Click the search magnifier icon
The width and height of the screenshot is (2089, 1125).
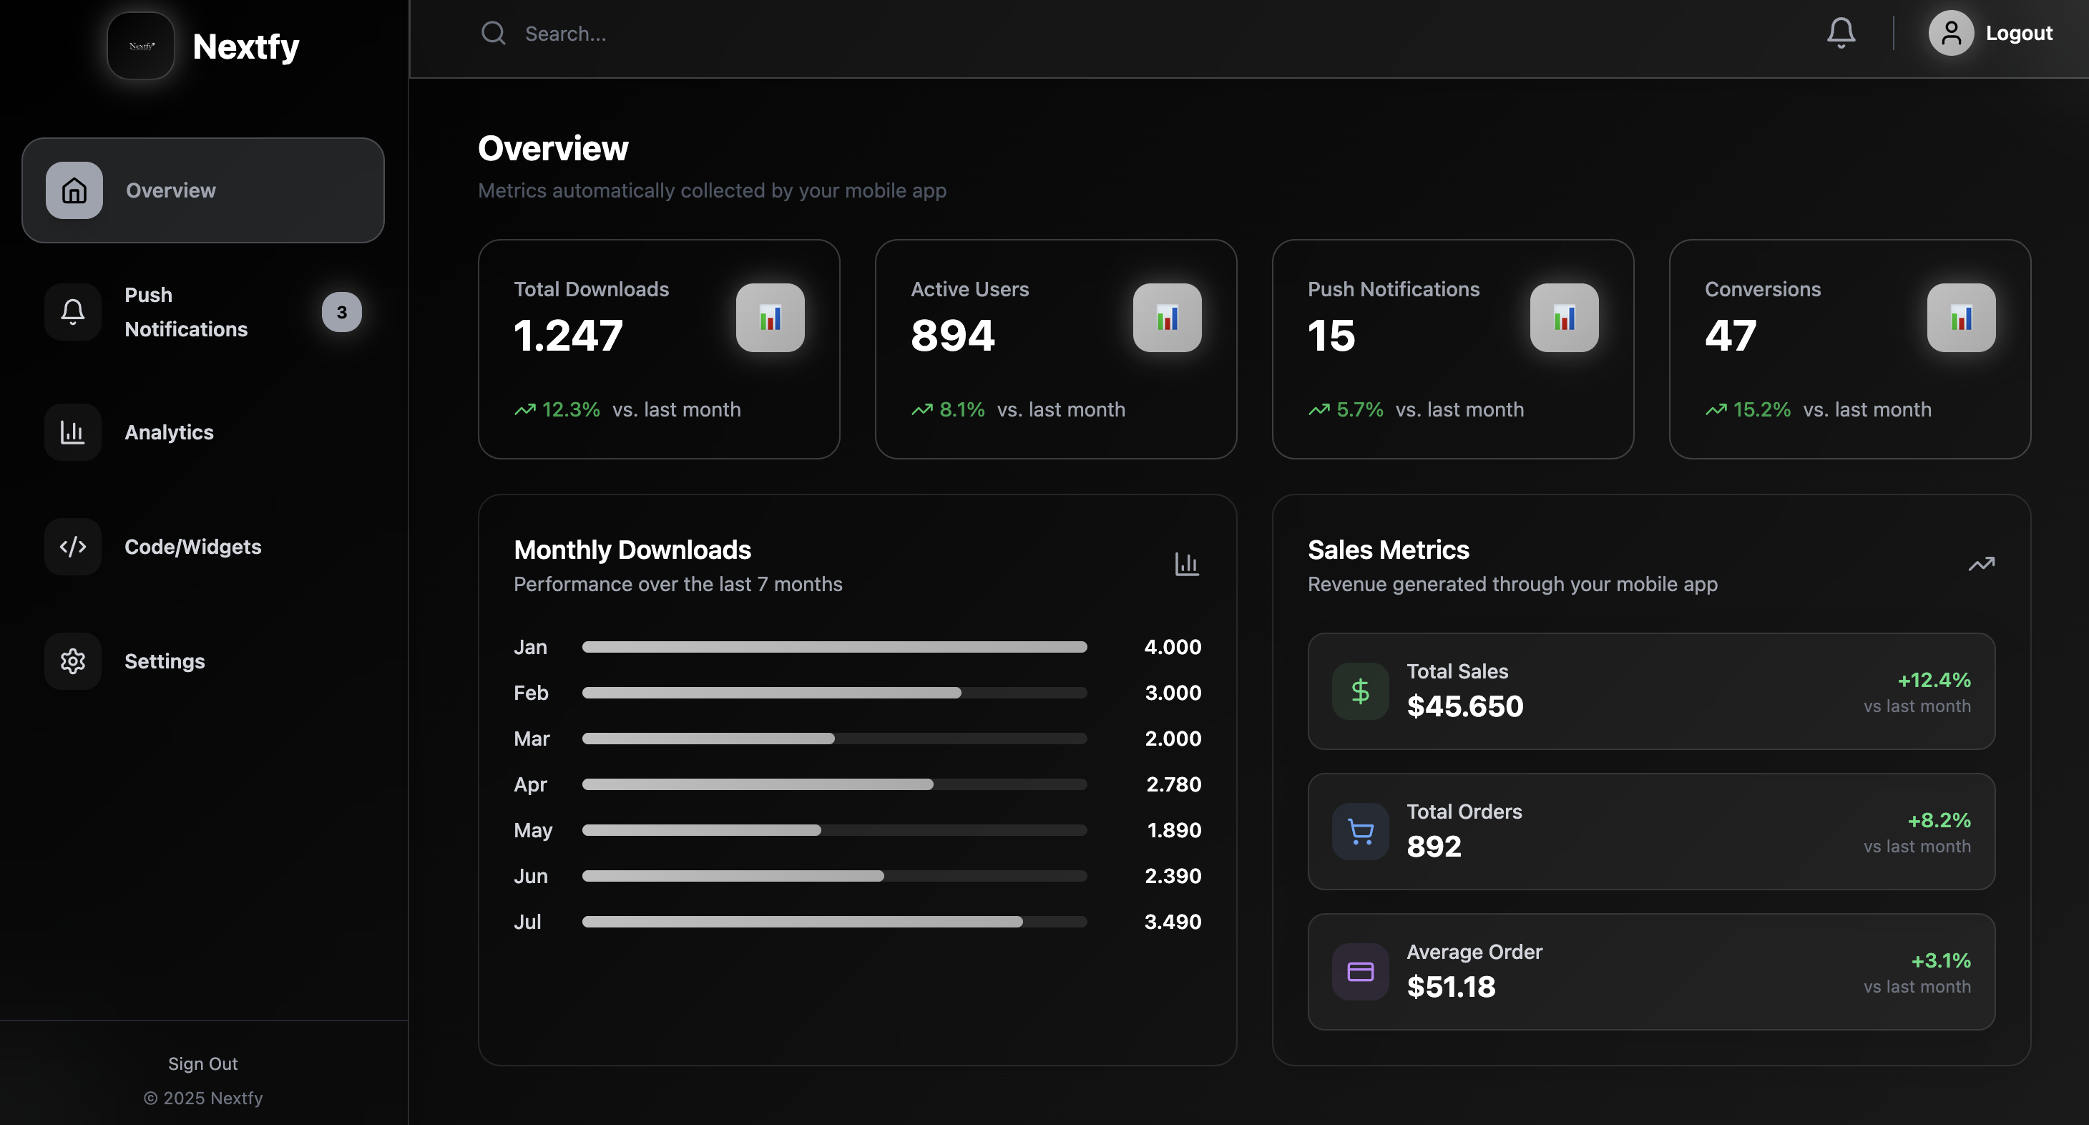(494, 33)
